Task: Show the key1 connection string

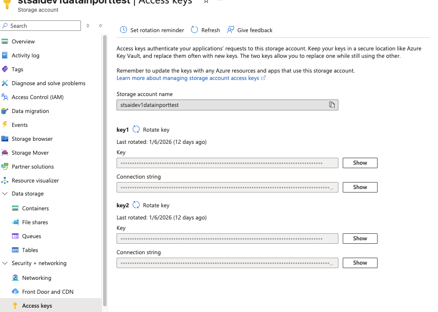Action: [x=360, y=187]
